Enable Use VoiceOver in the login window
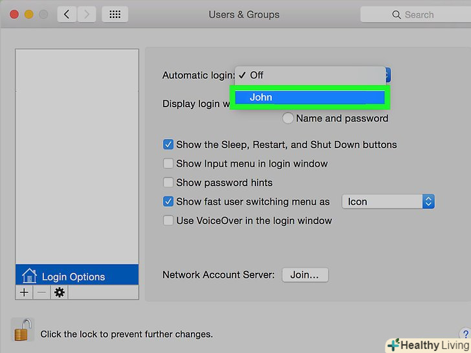 coord(168,220)
